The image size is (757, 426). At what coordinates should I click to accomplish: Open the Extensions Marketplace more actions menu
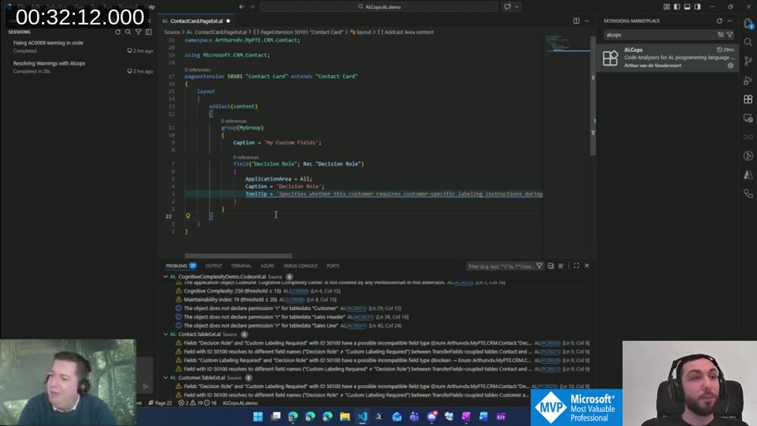pyautogui.click(x=730, y=21)
